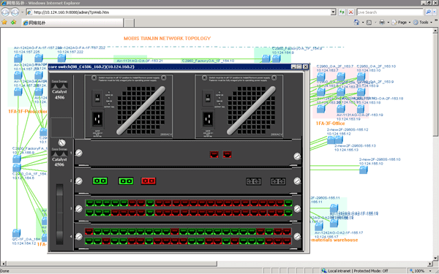Click the Home icon in command bar
The image size is (439, 274).
[356, 22]
